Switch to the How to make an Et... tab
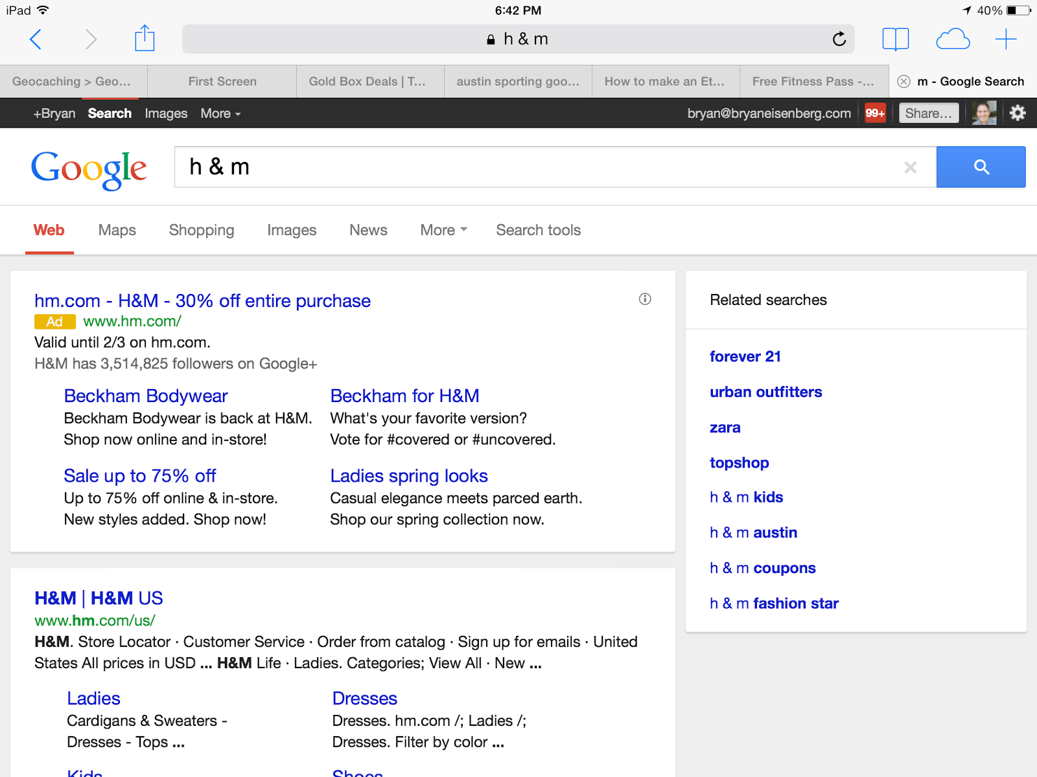This screenshot has width=1037, height=777. (x=666, y=82)
